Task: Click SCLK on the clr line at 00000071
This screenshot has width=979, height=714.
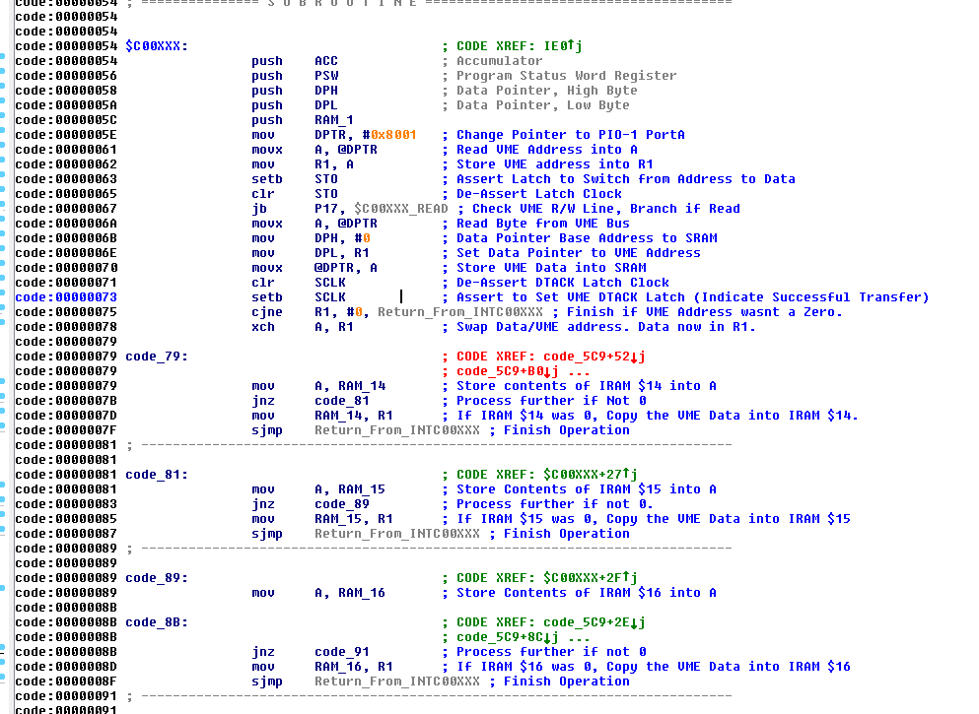Action: tap(330, 283)
